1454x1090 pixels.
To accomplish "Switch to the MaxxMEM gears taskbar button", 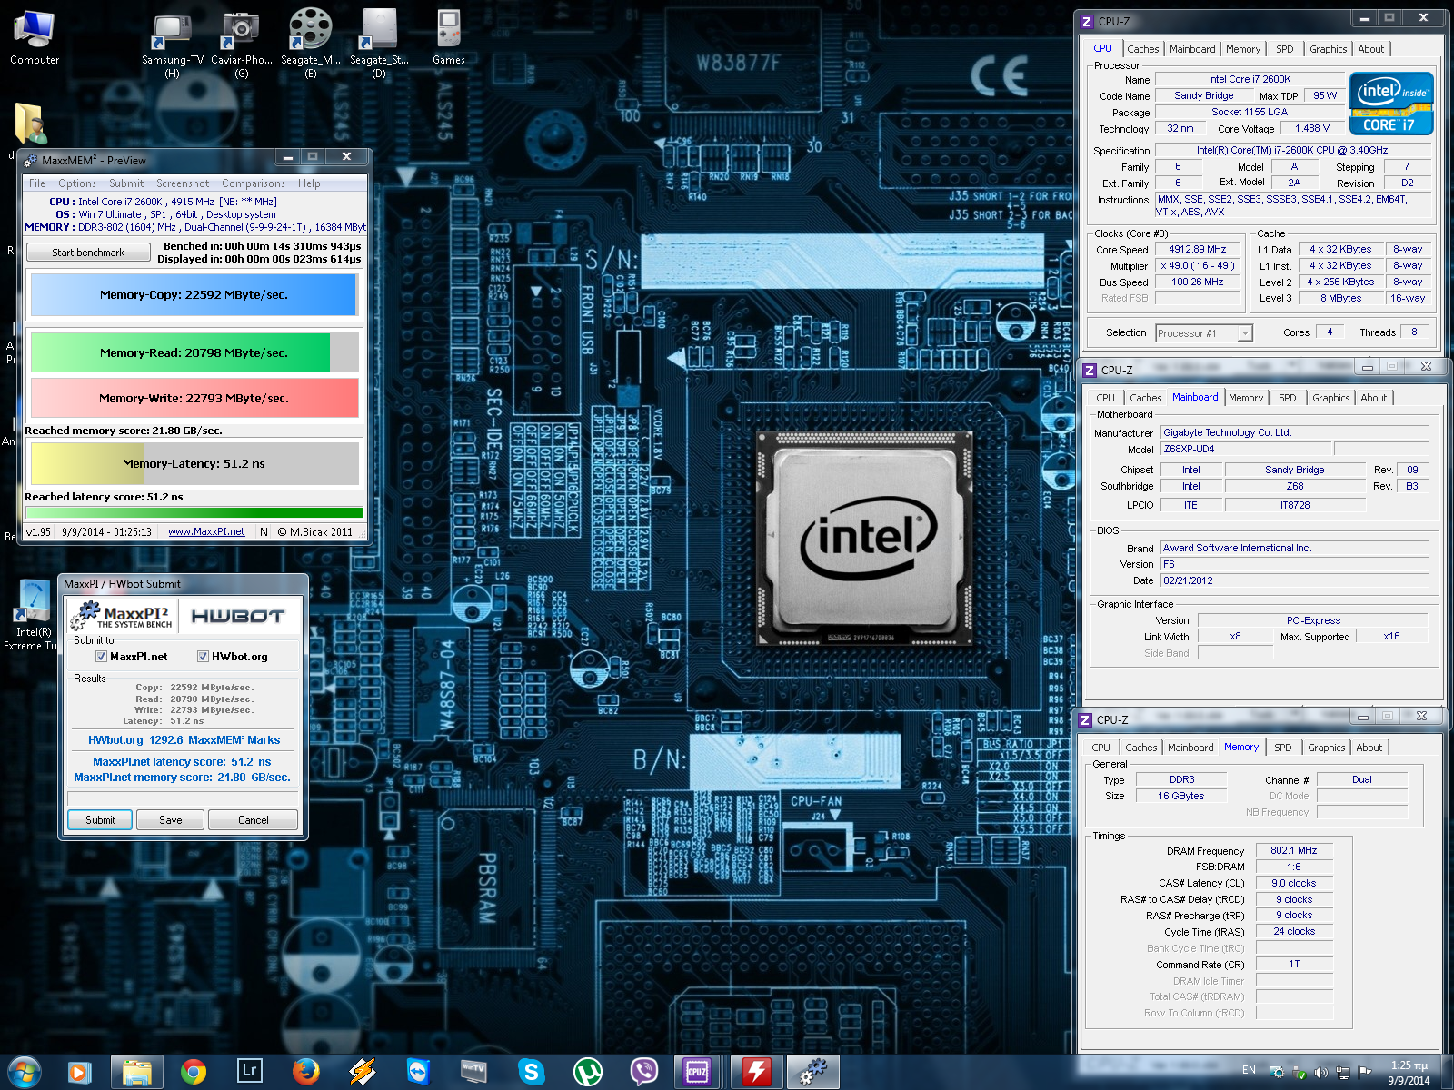I will tap(812, 1073).
